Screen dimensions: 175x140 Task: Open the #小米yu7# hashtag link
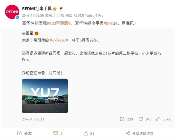(59, 40)
